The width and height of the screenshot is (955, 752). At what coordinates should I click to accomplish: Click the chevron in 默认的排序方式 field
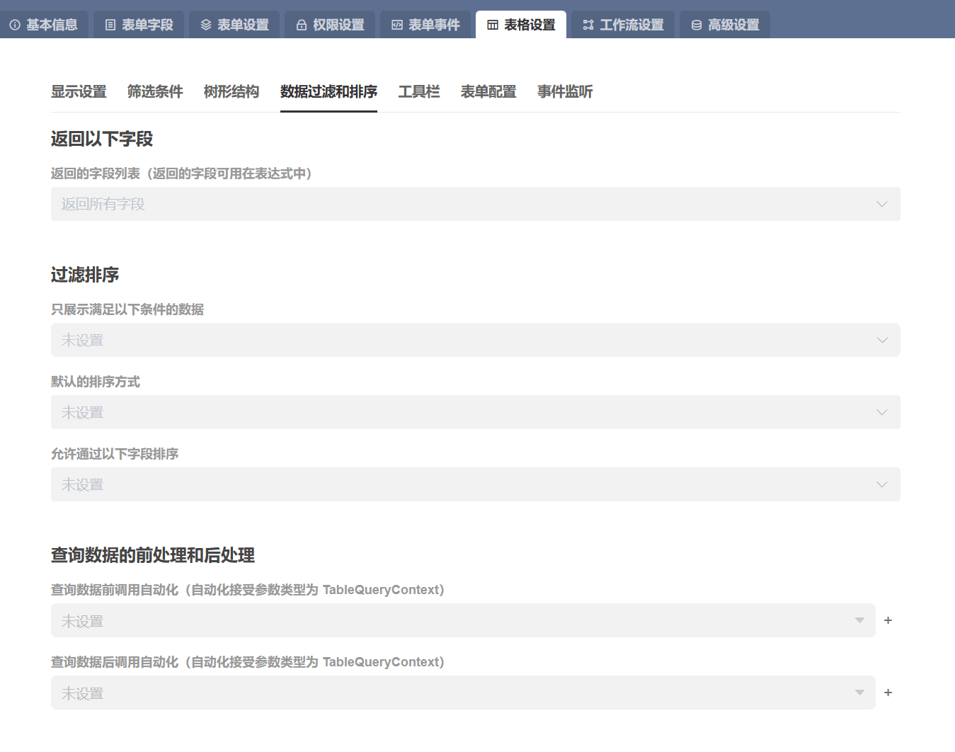(x=881, y=412)
